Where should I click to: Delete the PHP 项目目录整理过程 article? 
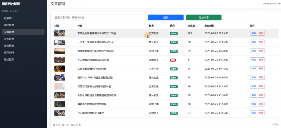point(261,78)
